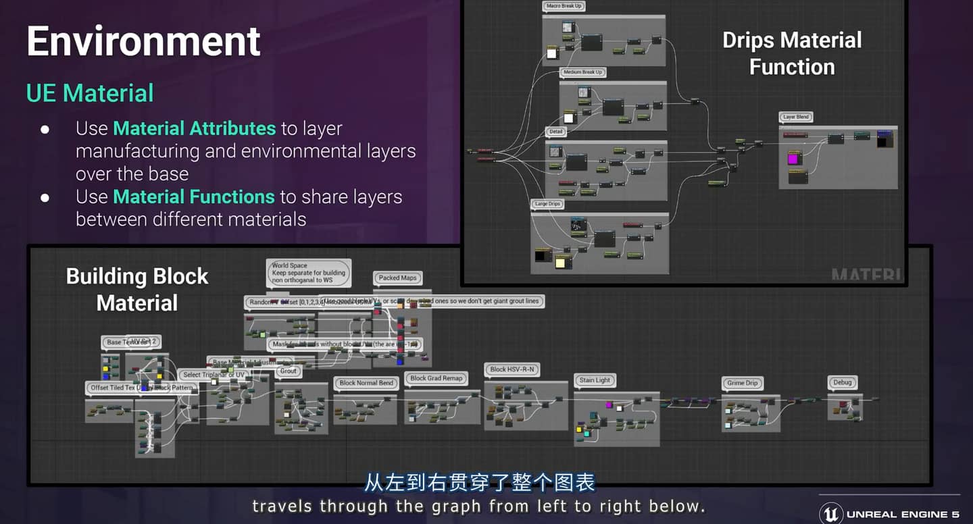Select the Grout comment label
973x524 pixels.
[x=289, y=371]
